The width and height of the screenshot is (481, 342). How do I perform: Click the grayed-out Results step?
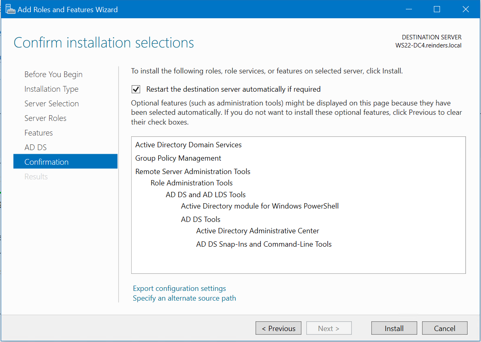(36, 176)
